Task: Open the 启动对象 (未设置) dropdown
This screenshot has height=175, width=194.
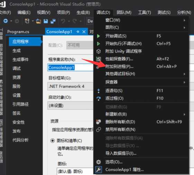Action: (x=71, y=106)
